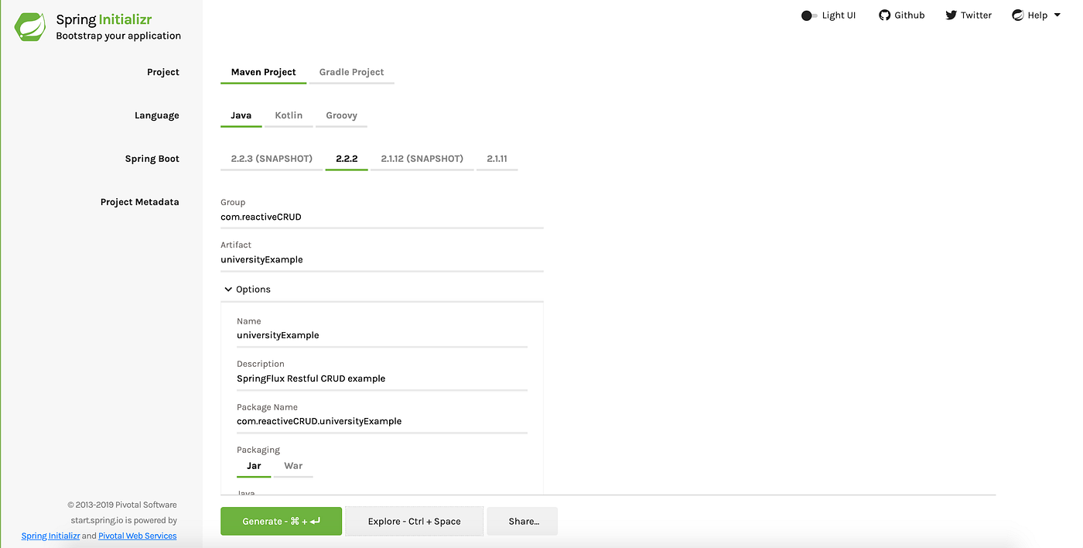The height and width of the screenshot is (548, 1083).
Task: Click the Spring Initializr leaf logo
Action: click(x=29, y=26)
